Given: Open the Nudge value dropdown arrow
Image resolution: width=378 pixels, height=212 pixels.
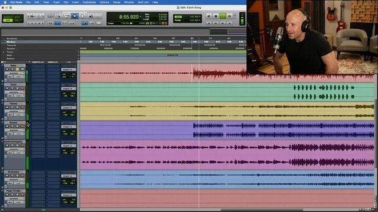Looking at the screenshot, I should coord(200,20).
